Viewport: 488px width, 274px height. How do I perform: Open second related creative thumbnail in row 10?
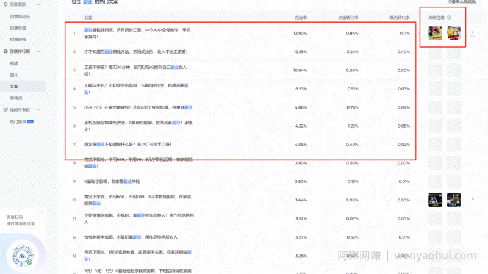click(x=454, y=200)
